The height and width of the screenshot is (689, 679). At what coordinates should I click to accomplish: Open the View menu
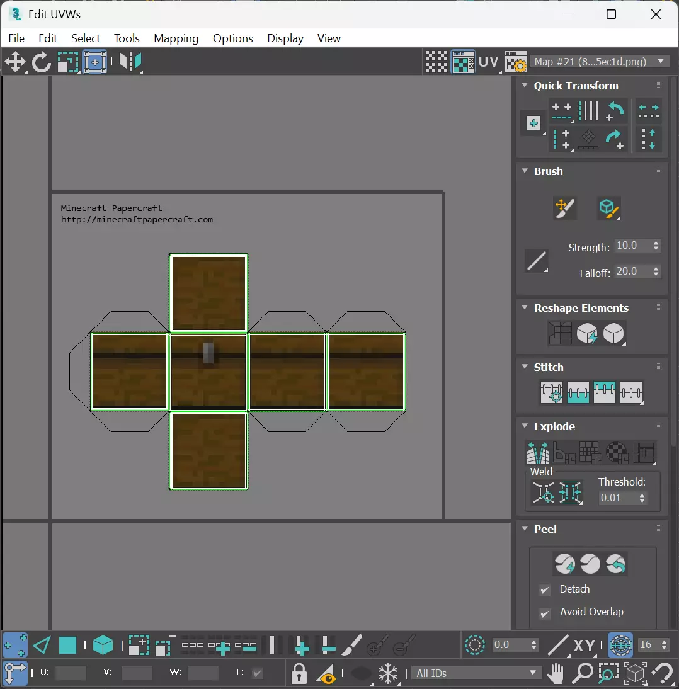point(329,38)
